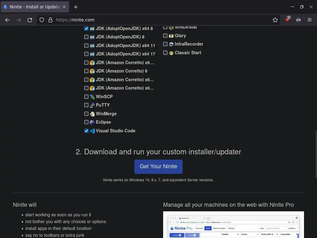Uncheck Visual Studio Code
The width and height of the screenshot is (317, 238).
pyautogui.click(x=86, y=131)
